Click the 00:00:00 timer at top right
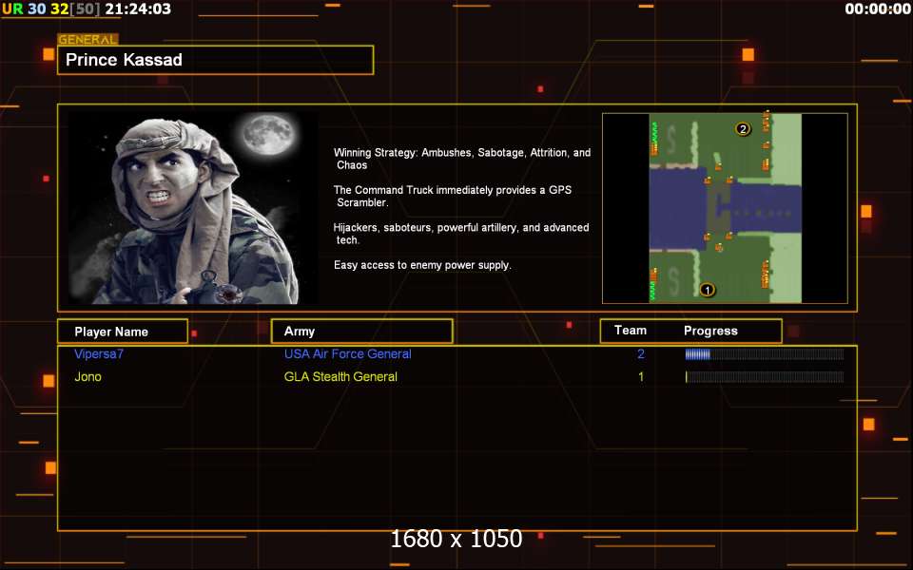Screen dimensions: 913x570 (878, 9)
